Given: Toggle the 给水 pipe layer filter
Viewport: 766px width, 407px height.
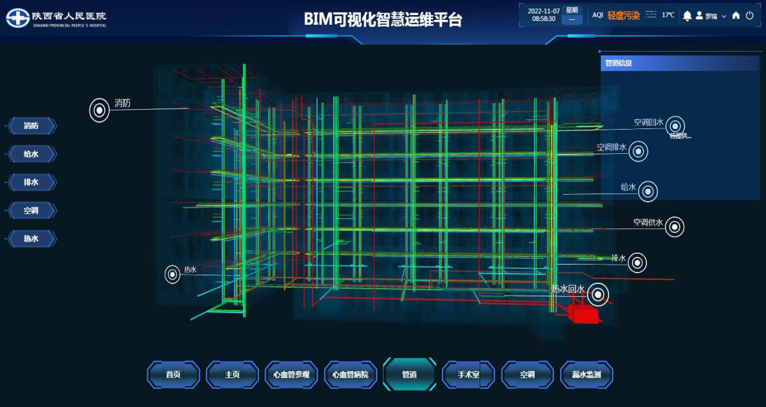Looking at the screenshot, I should point(31,154).
